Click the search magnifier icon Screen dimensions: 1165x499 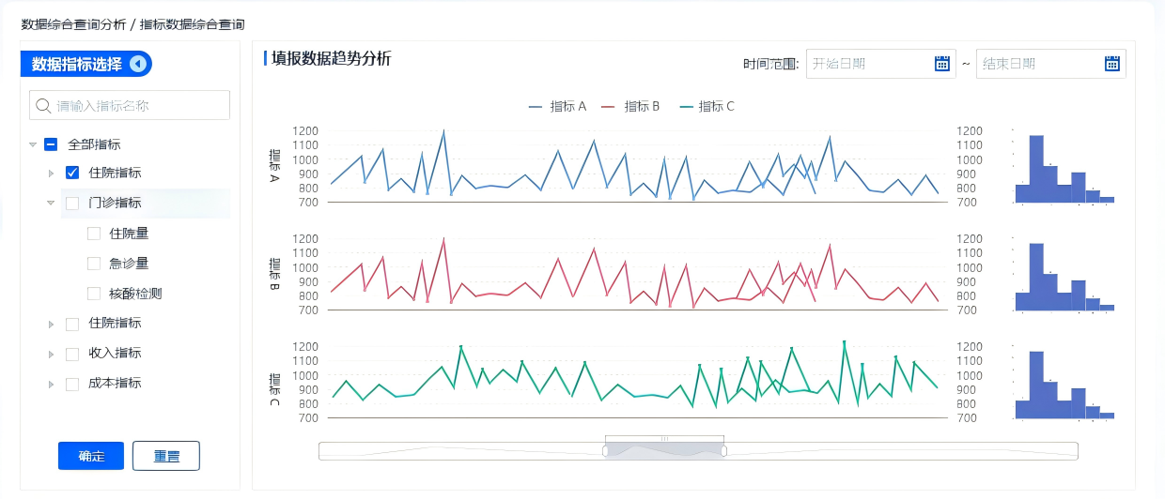pos(43,106)
